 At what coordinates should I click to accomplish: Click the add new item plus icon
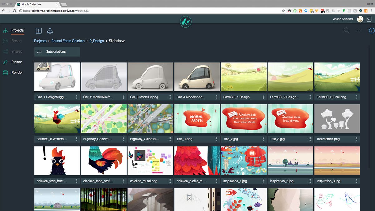click(x=38, y=31)
